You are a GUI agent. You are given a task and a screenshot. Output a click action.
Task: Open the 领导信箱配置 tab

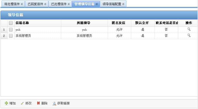coord(112,4)
